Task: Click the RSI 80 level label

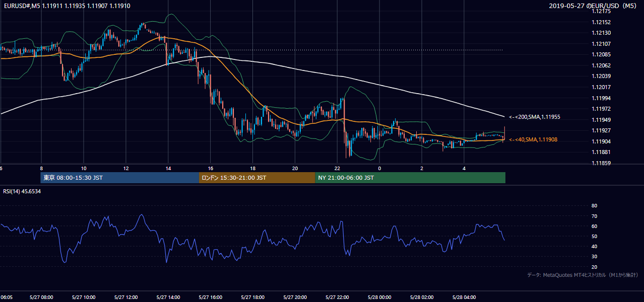Action: (x=594, y=206)
